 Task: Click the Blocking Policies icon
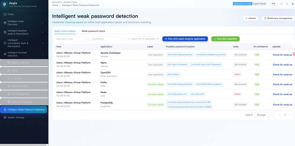(x=9, y=86)
